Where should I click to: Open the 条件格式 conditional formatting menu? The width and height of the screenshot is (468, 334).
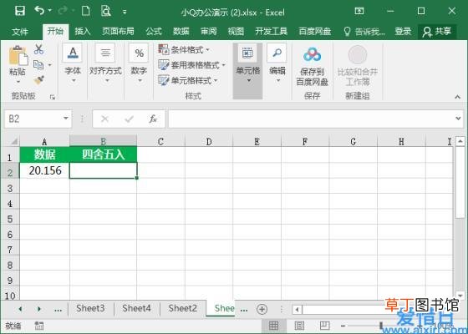[x=184, y=49]
